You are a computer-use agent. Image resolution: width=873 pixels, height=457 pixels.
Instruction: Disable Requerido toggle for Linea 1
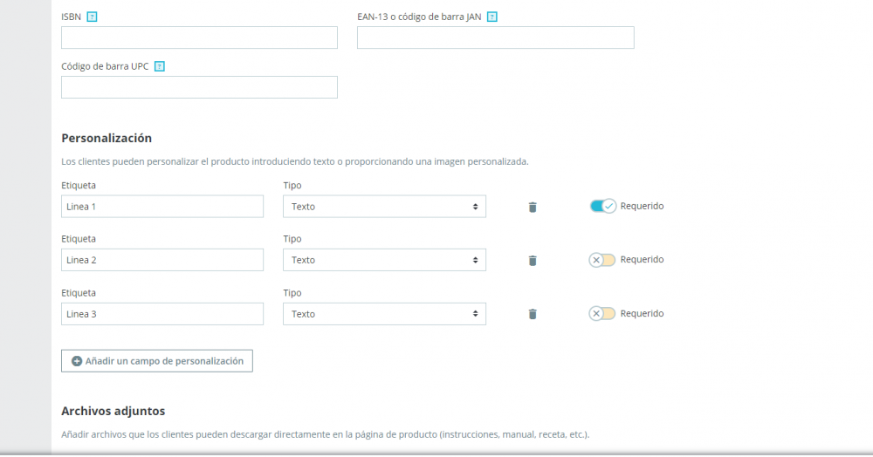point(602,206)
